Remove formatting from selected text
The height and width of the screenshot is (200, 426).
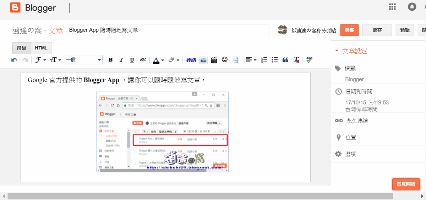tap(296, 60)
